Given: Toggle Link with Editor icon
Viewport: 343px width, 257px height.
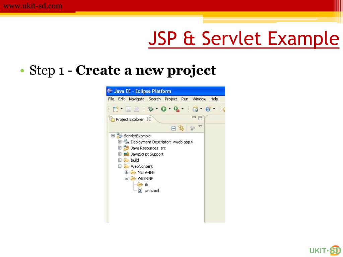Looking at the screenshot, I should [181, 128].
